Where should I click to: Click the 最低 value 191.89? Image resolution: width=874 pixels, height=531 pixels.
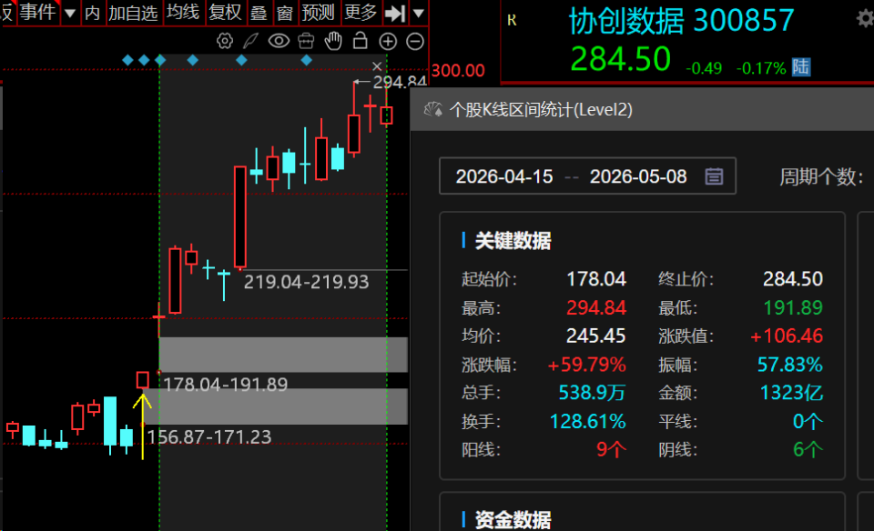tap(793, 307)
